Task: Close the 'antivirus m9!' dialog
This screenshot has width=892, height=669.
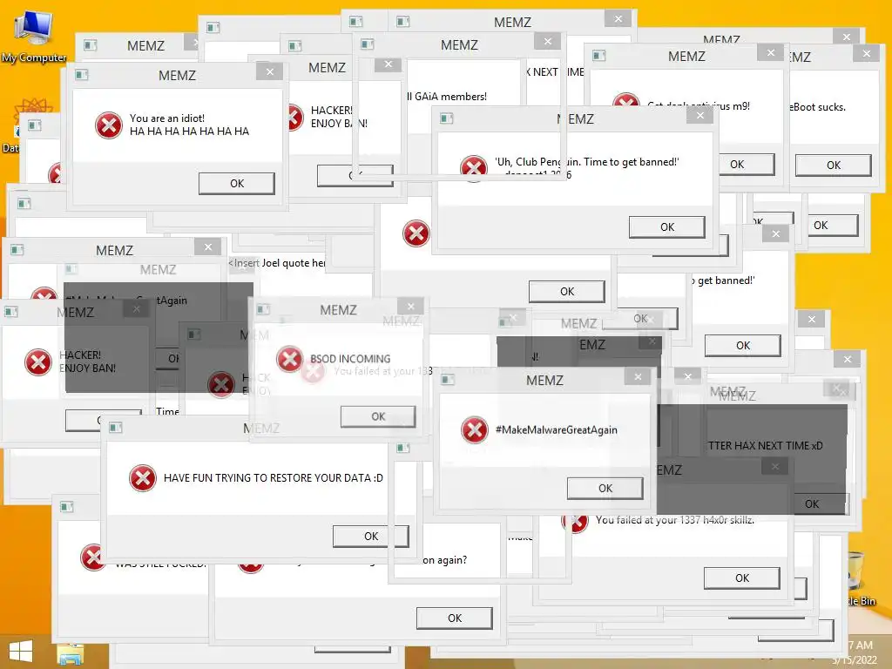Action: (771, 53)
